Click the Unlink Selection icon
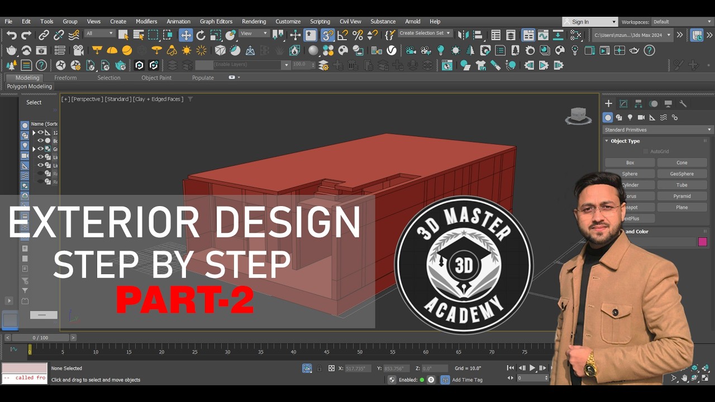The image size is (715, 402). (59, 35)
